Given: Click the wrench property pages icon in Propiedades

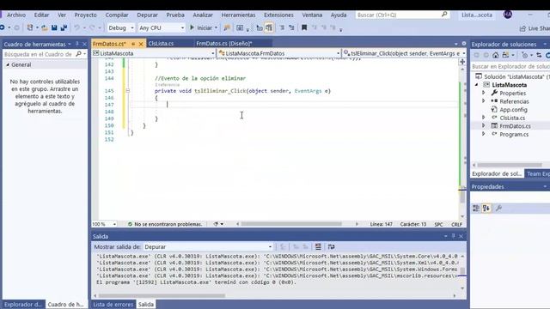Looking at the screenshot, I should [498, 209].
